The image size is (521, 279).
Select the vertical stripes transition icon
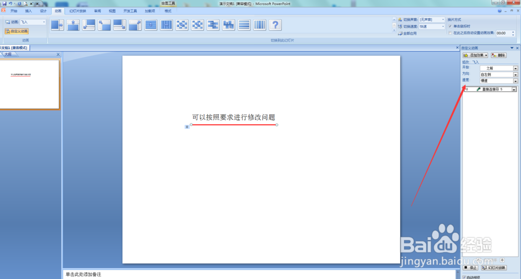point(259,25)
